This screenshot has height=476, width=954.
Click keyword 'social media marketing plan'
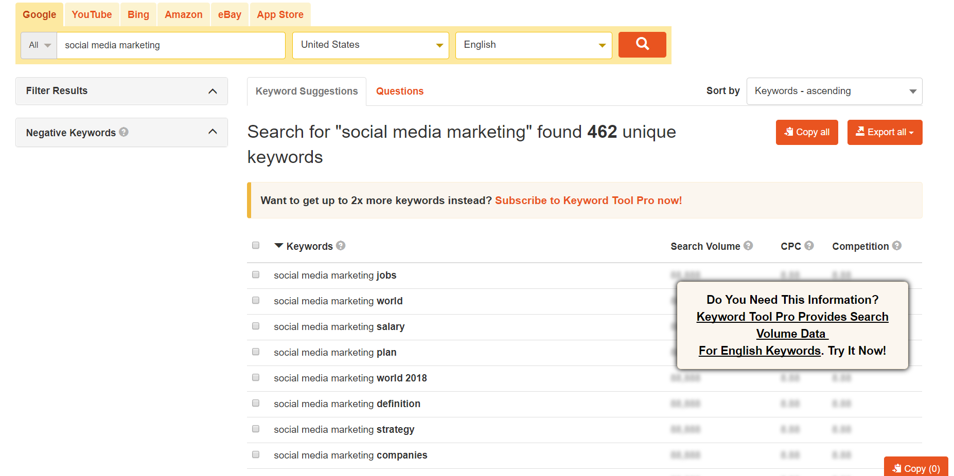click(x=335, y=352)
